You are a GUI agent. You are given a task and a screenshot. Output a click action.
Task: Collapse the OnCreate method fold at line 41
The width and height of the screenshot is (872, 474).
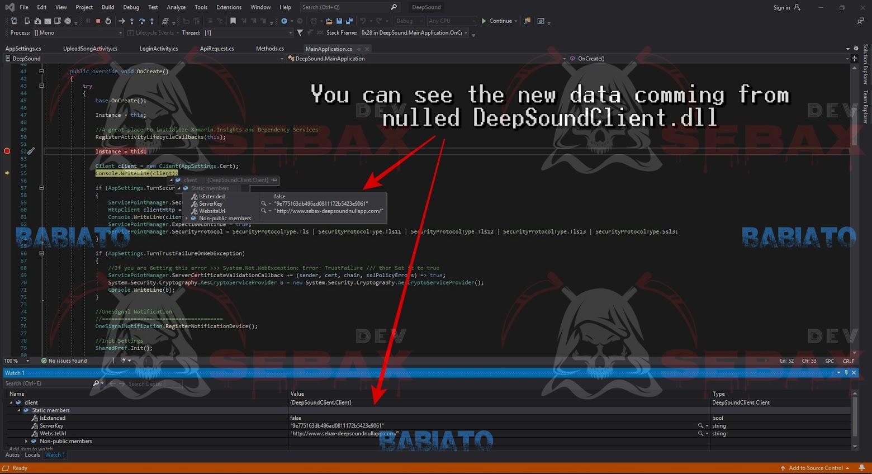pyautogui.click(x=41, y=71)
